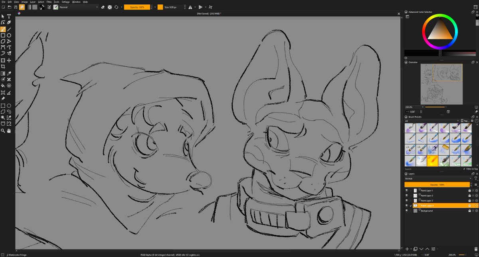479x257 pixels.
Task: Adjust the brush Opacity slider in toolbar
Action: tap(137, 7)
